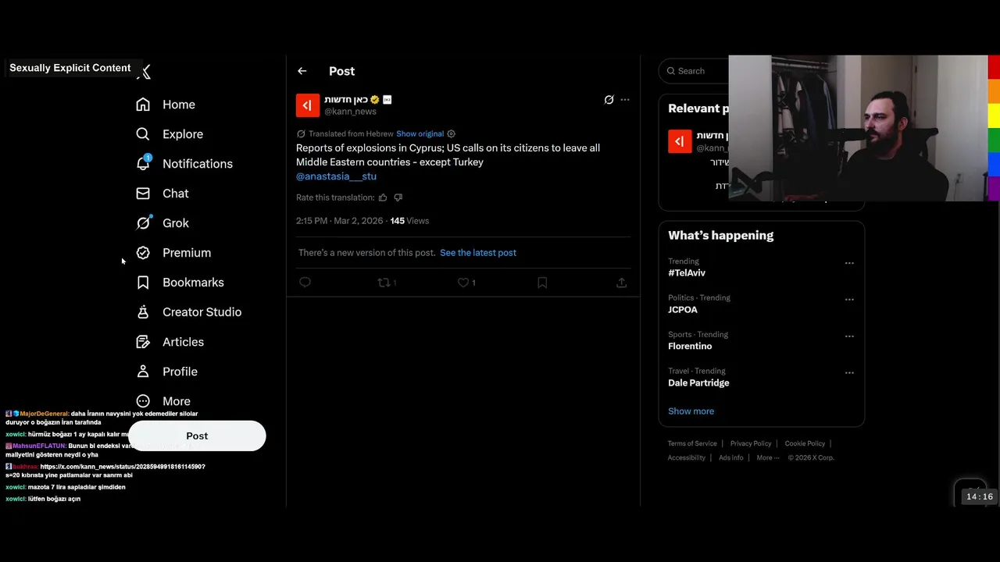Open options for JCPOA trend
Screen dimensions: 1000x562
[849, 300]
